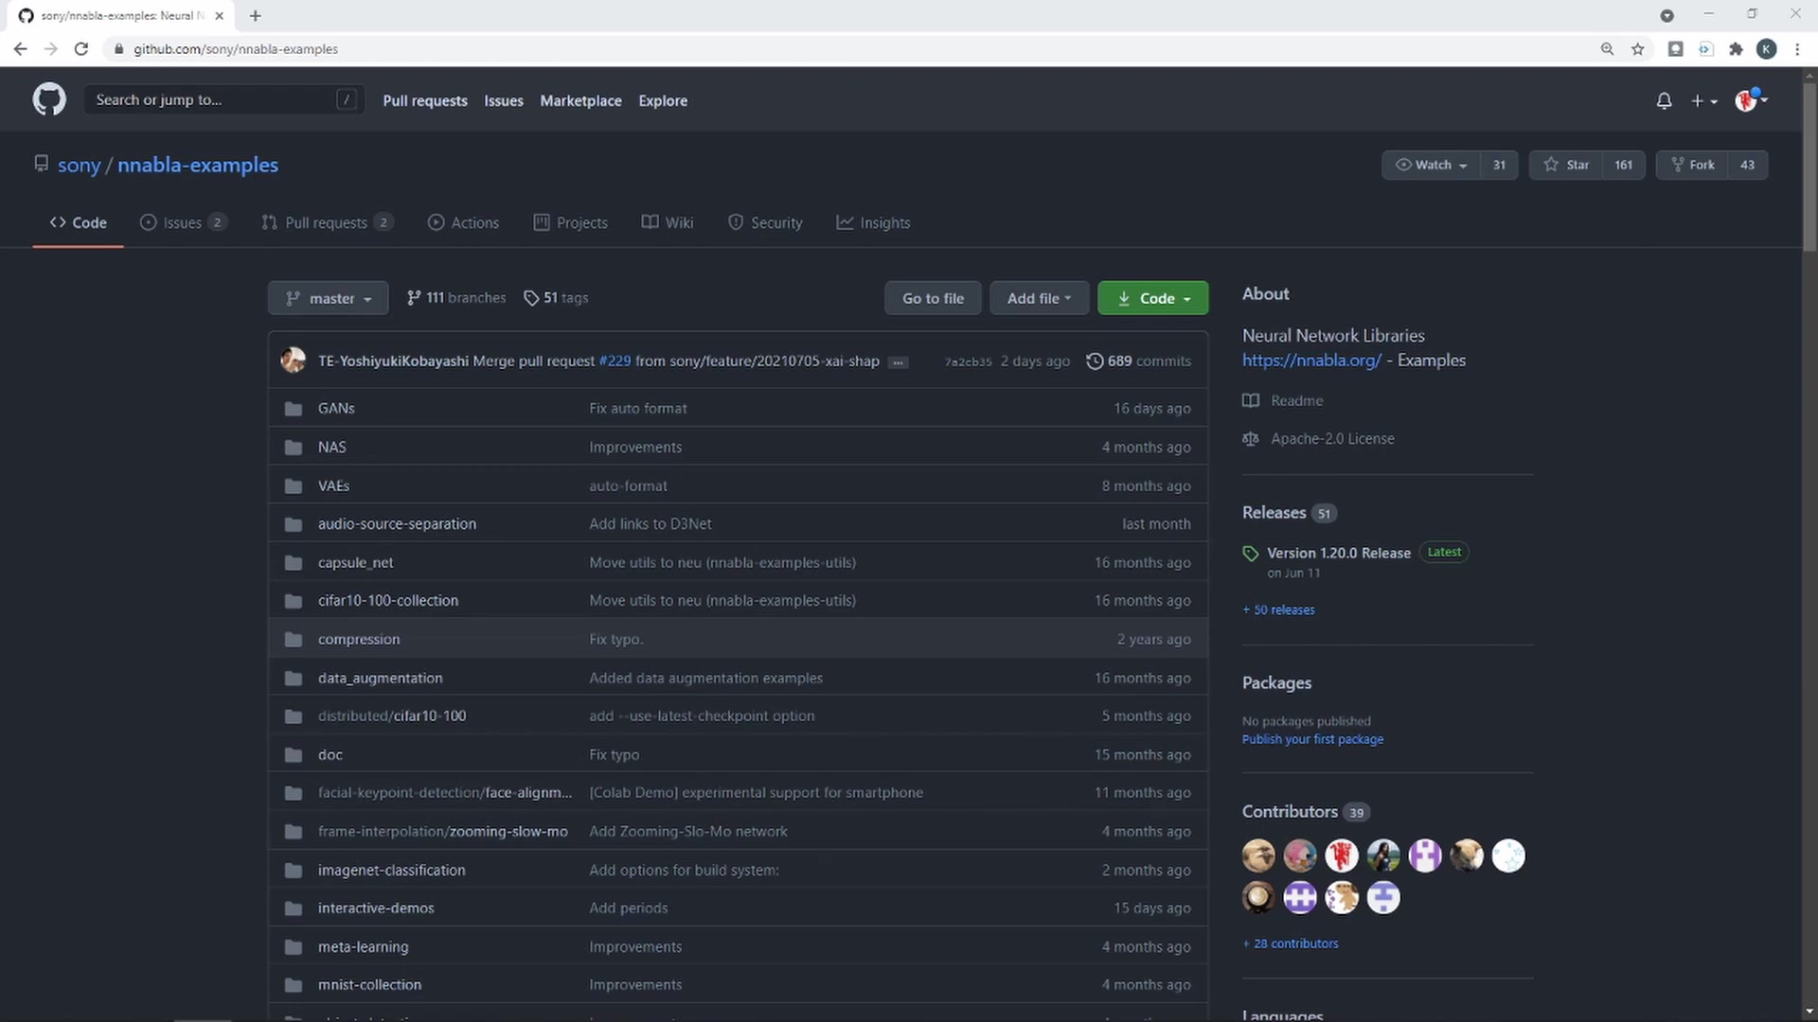Reload the page using the refresh icon

point(81,49)
